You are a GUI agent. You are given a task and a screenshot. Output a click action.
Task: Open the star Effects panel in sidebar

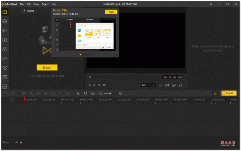pos(5,77)
